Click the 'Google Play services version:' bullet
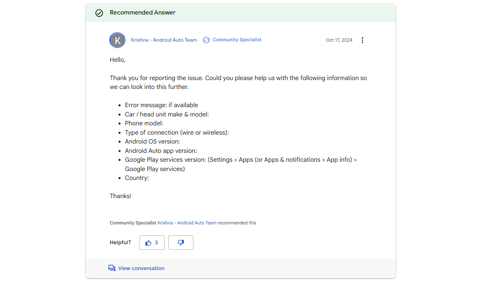 coord(241,165)
